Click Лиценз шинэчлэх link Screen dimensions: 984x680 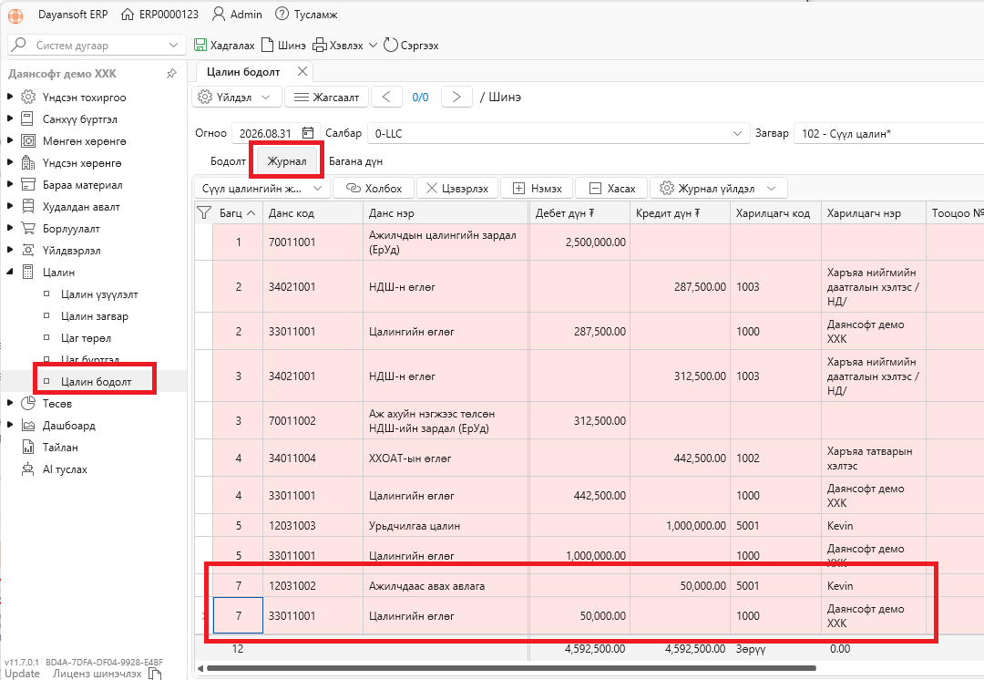click(x=97, y=673)
